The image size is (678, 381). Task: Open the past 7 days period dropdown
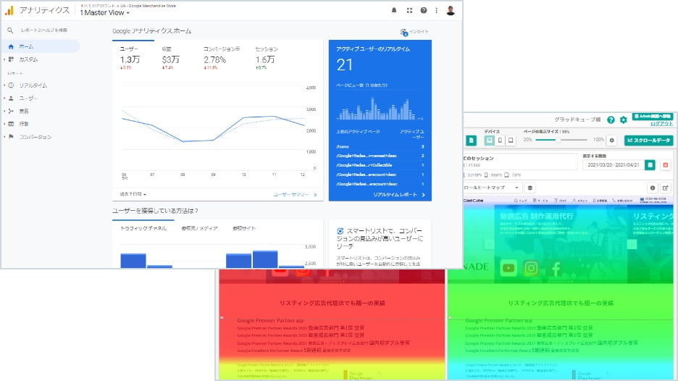134,194
